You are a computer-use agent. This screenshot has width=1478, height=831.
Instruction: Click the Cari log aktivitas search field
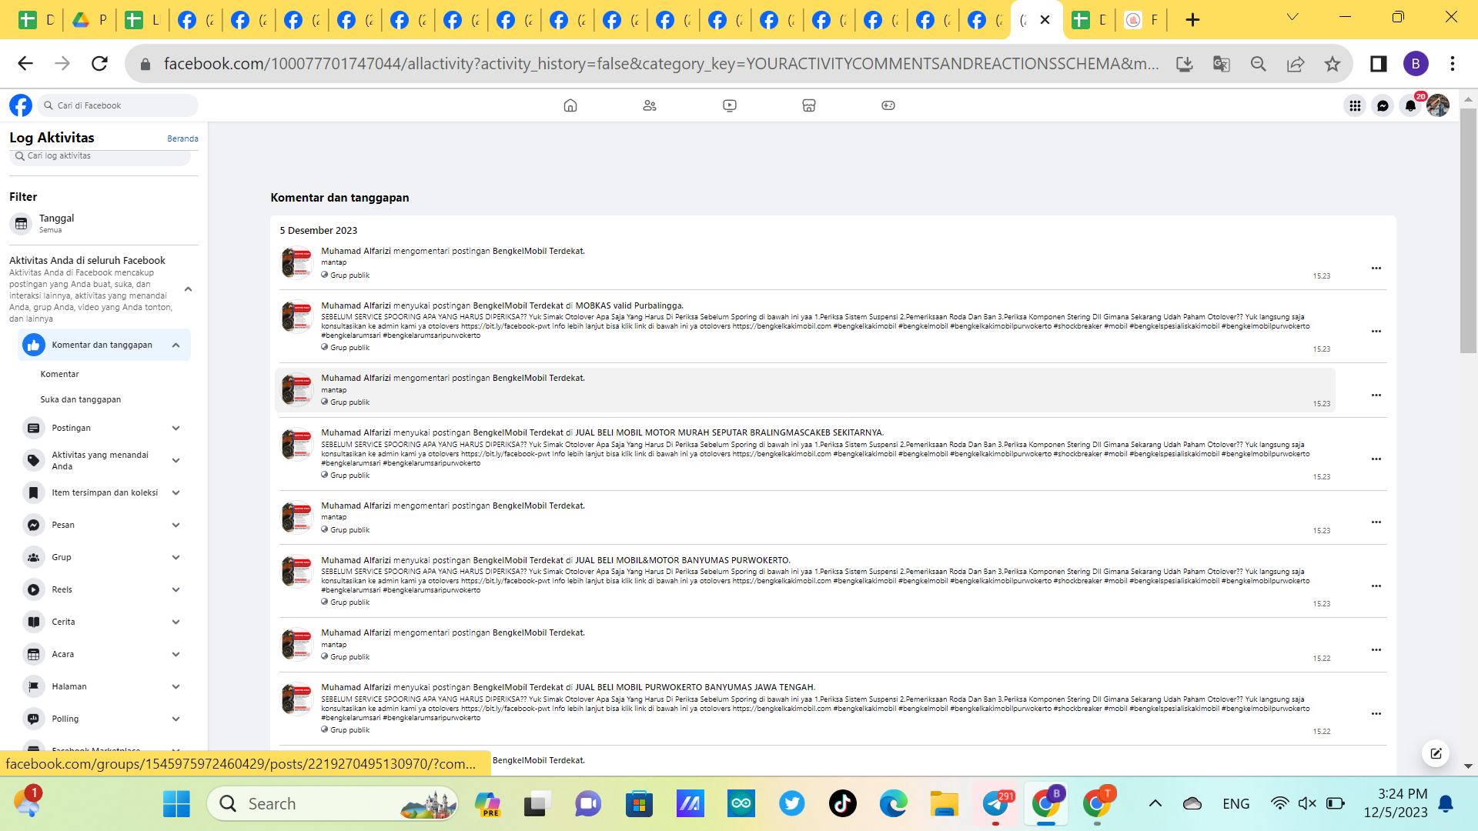[100, 156]
